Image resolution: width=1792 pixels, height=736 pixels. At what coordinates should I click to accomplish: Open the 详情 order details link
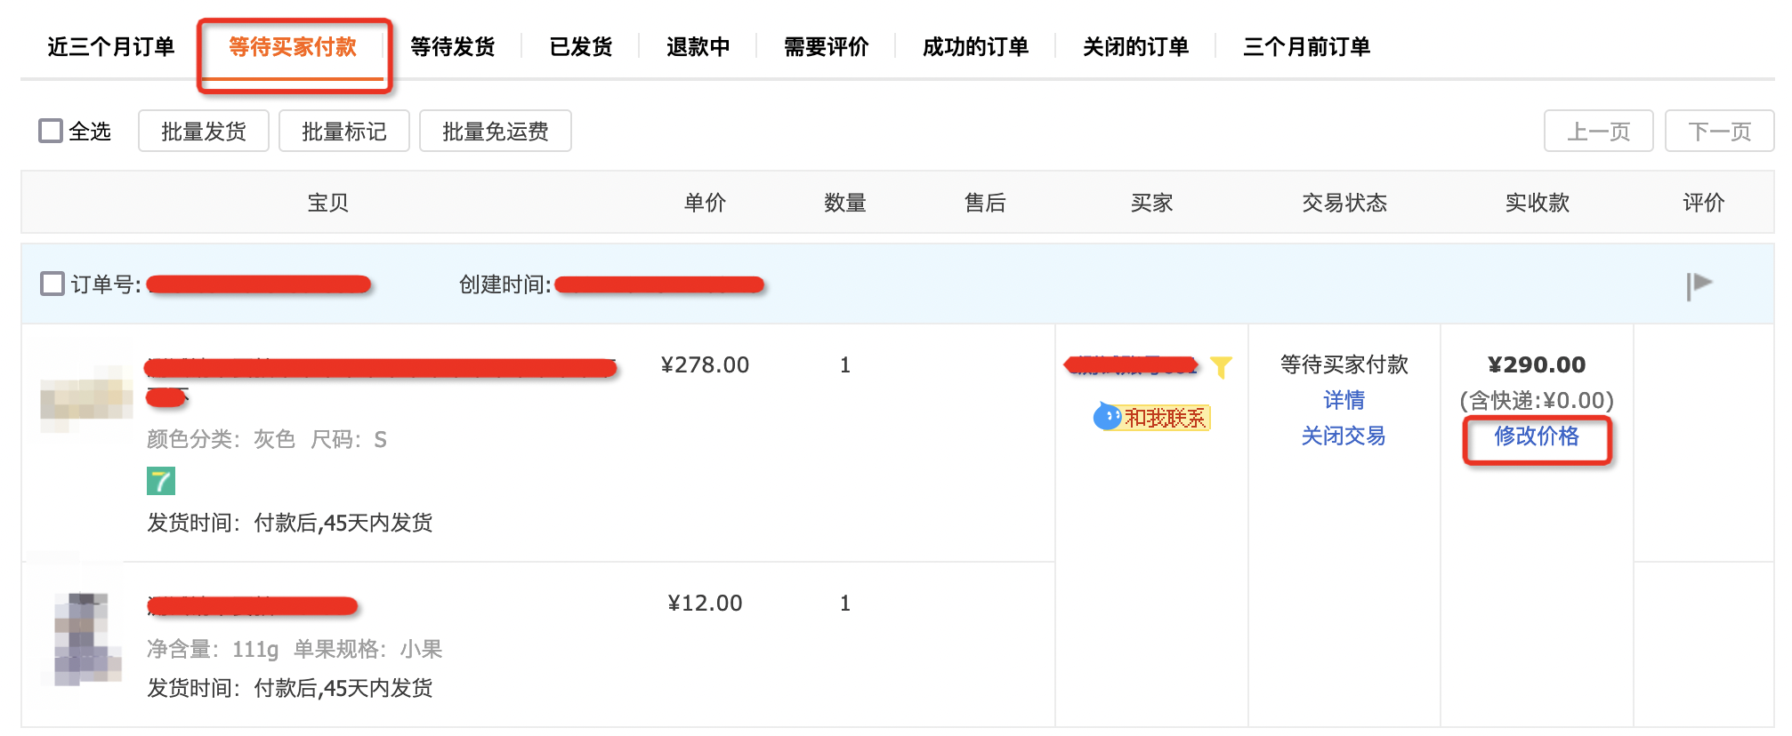(1344, 401)
